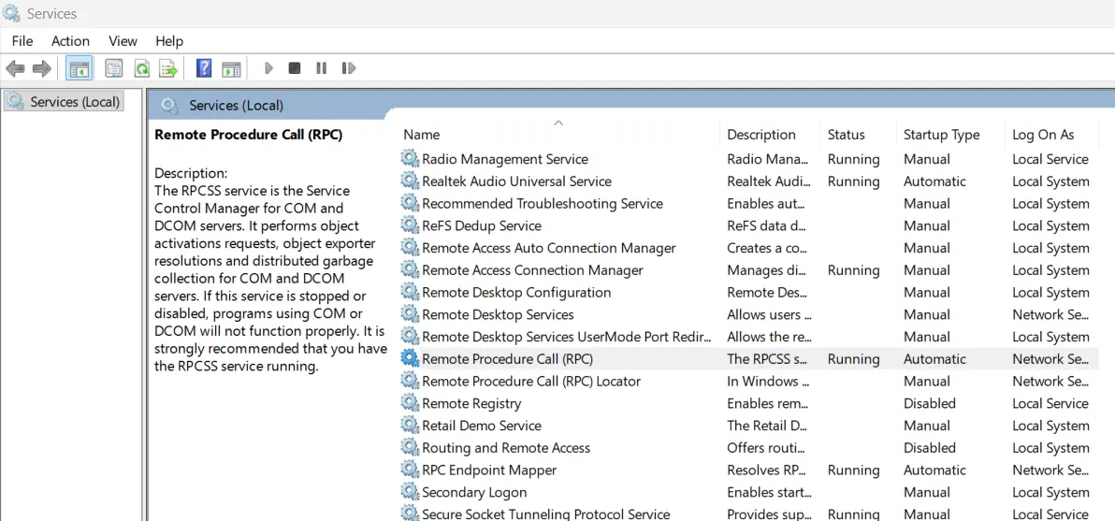
Task: Open Help via blue question mark icon
Action: (204, 68)
